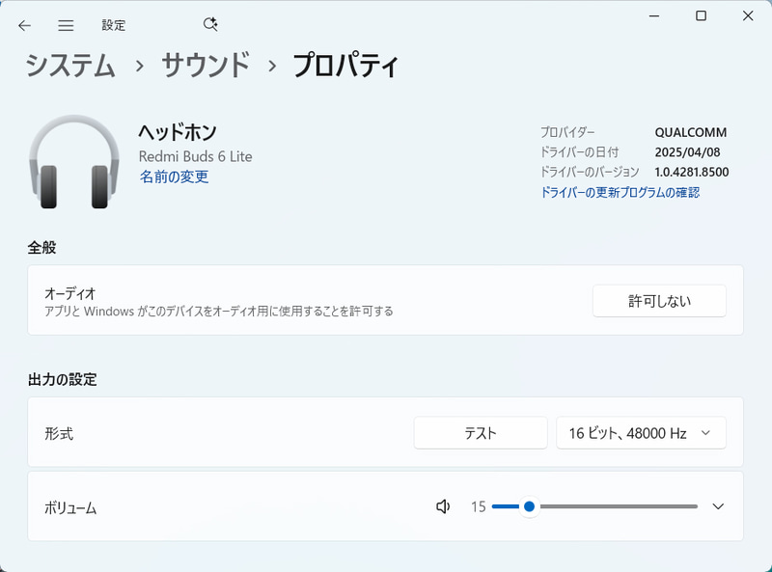Click the Settings gear area labeled 設定

coord(113,26)
